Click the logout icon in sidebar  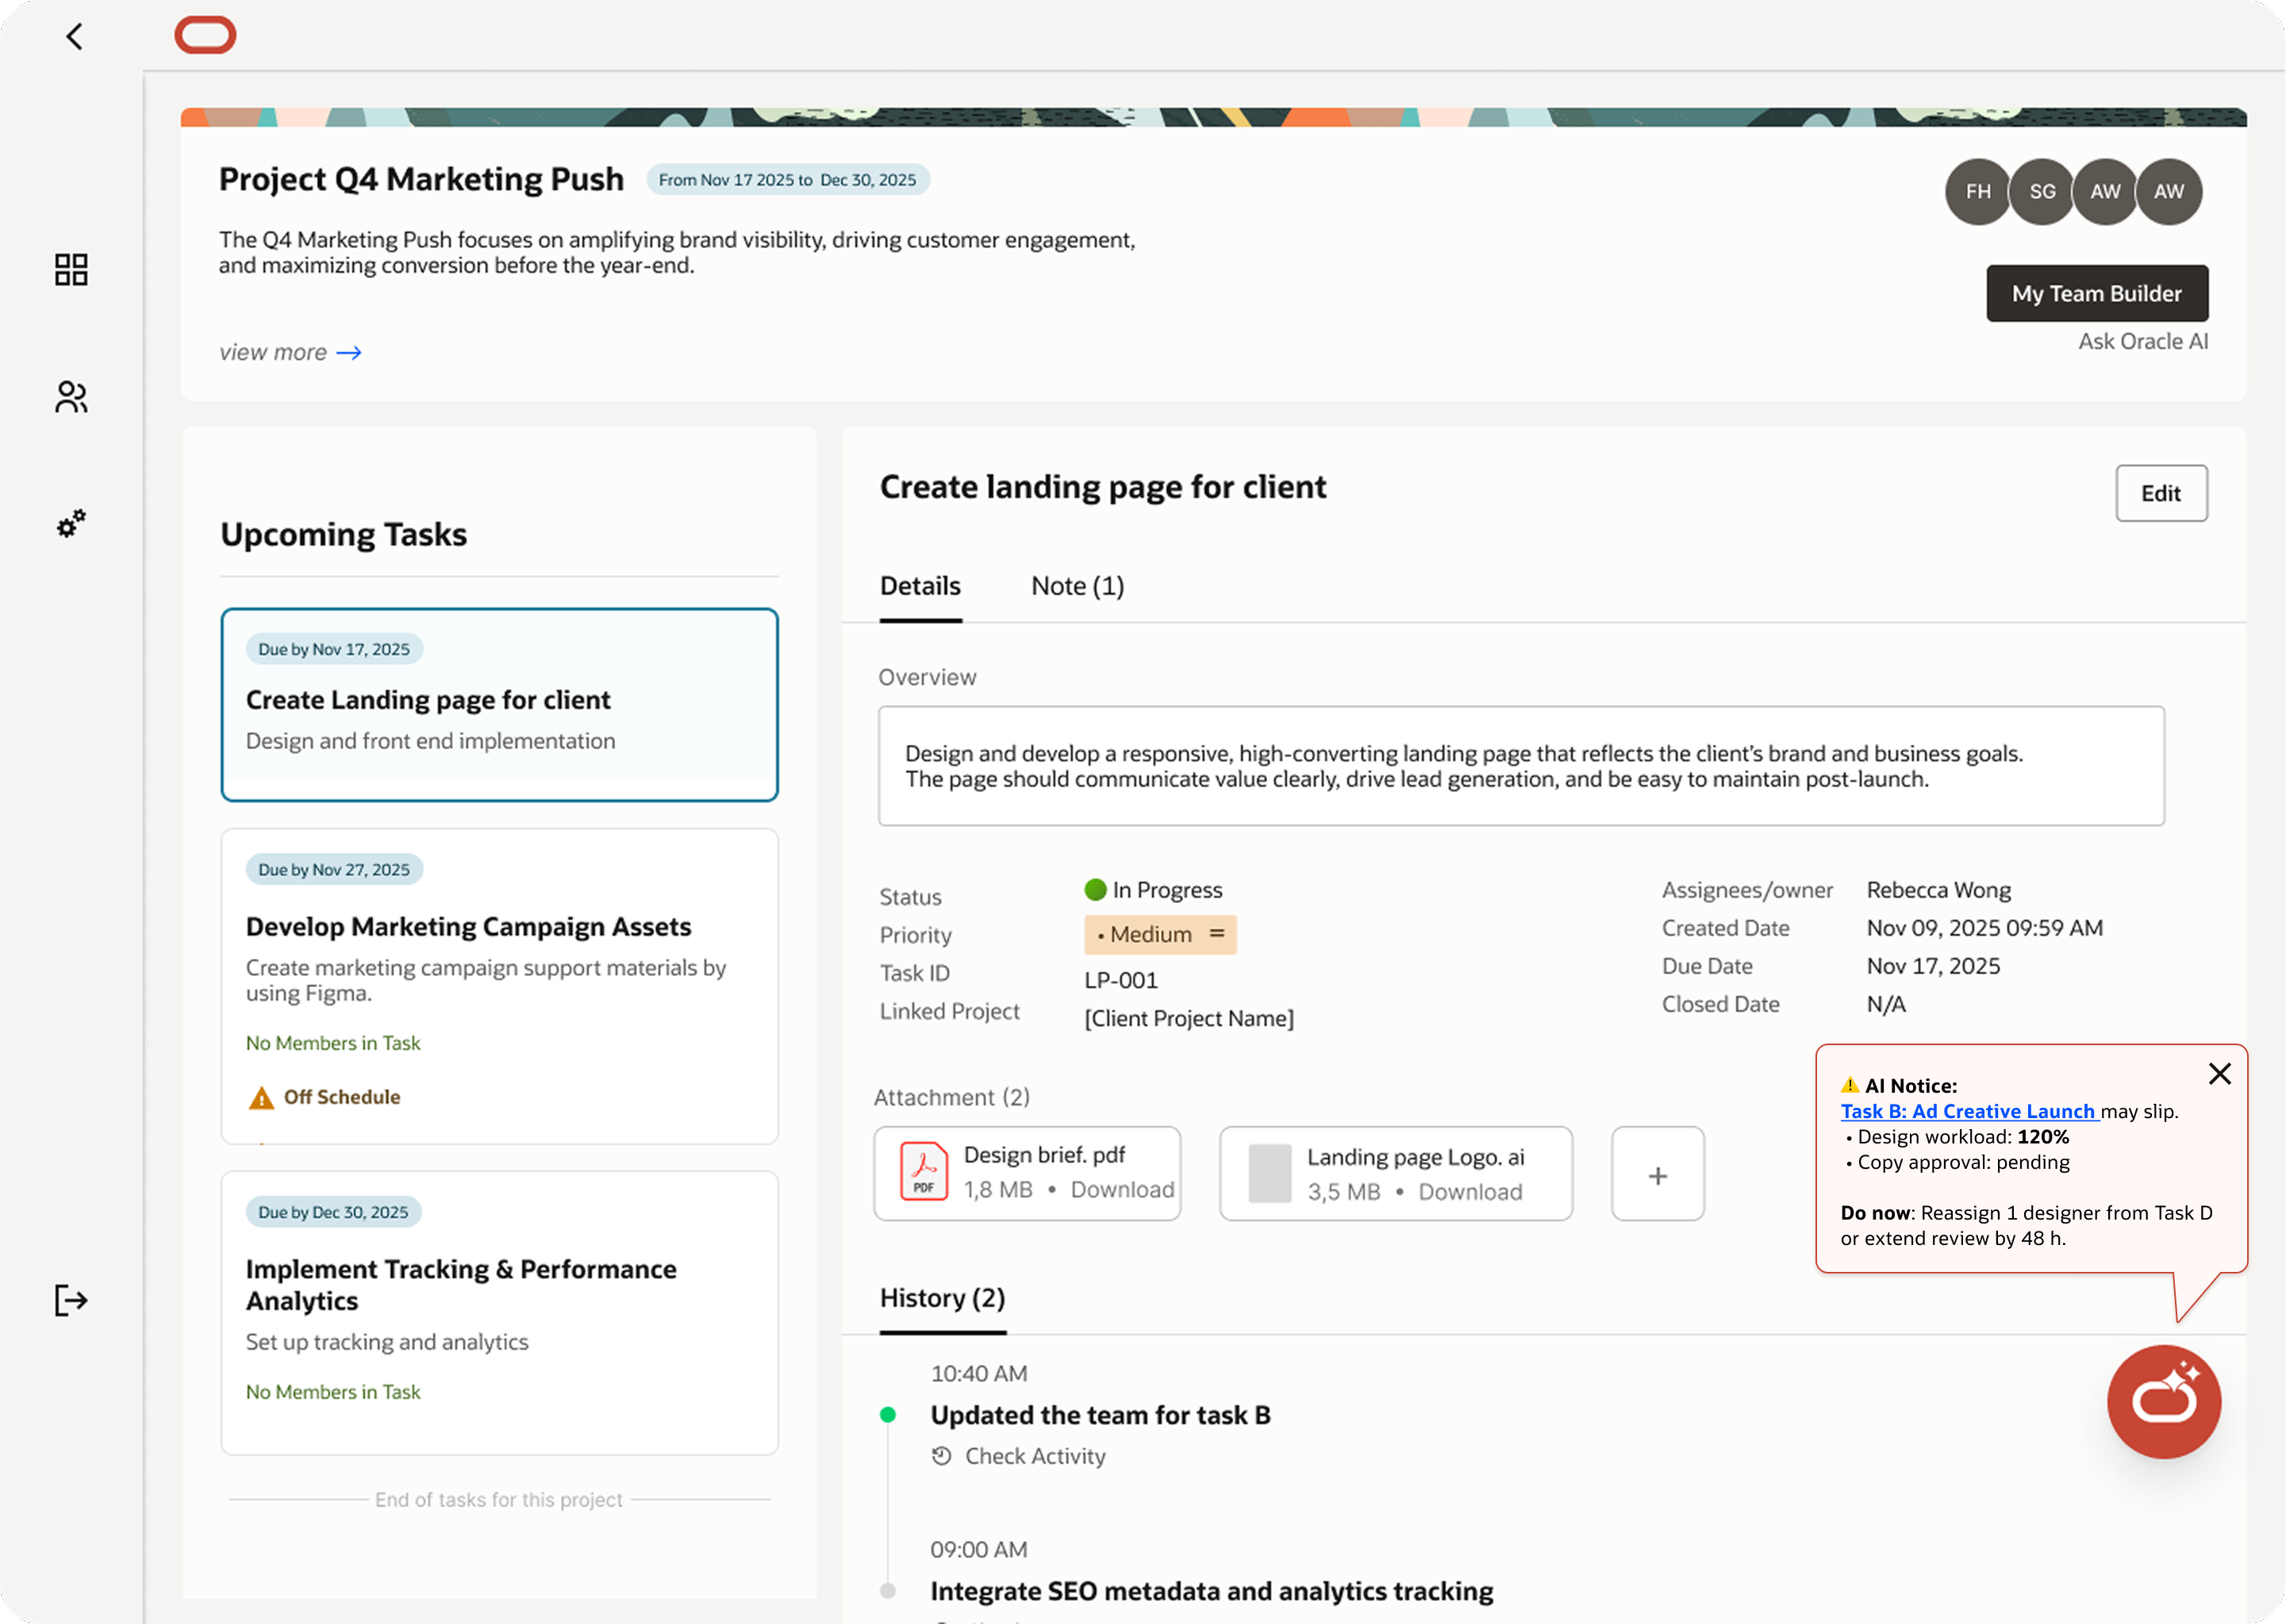coord(71,1300)
